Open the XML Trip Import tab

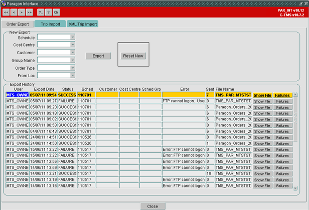click(x=83, y=24)
